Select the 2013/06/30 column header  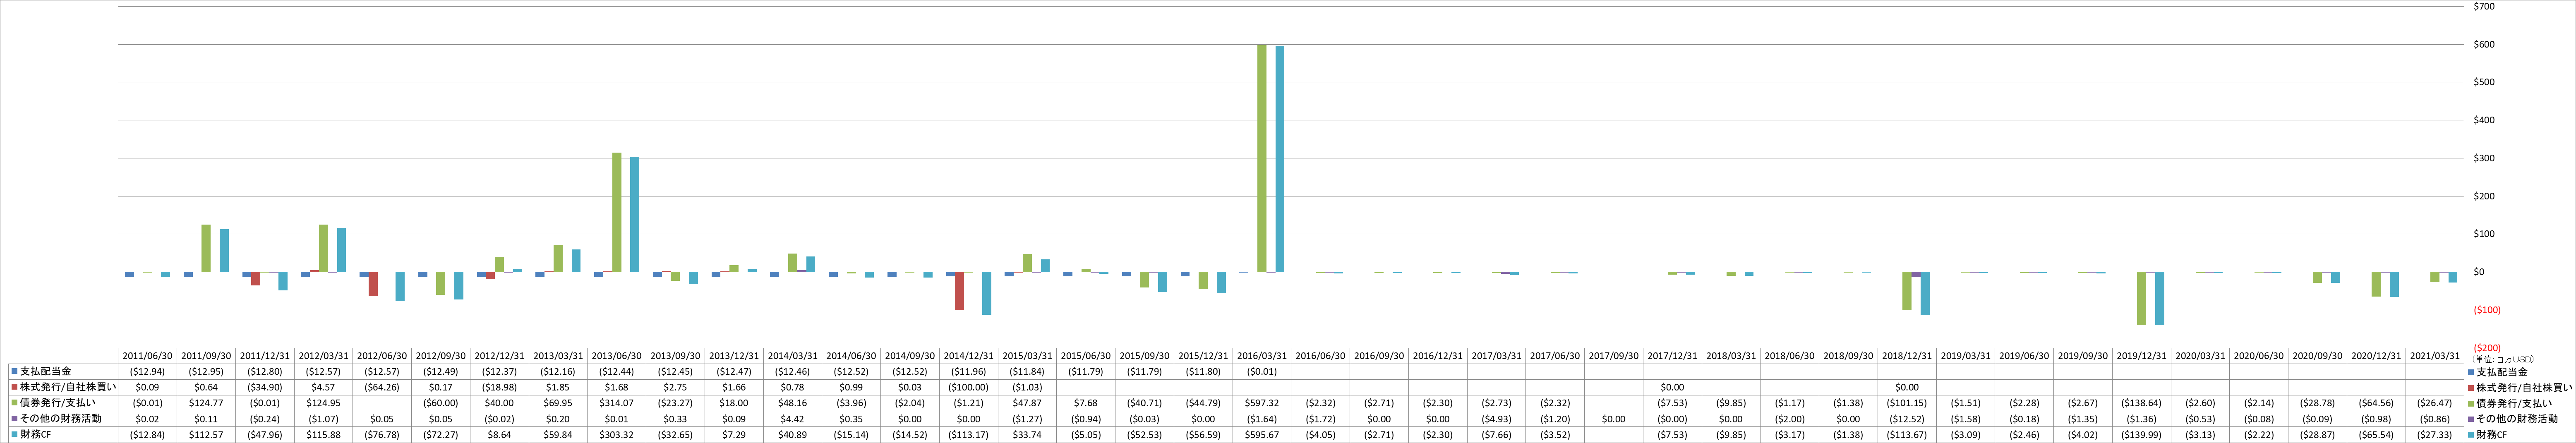coord(617,356)
